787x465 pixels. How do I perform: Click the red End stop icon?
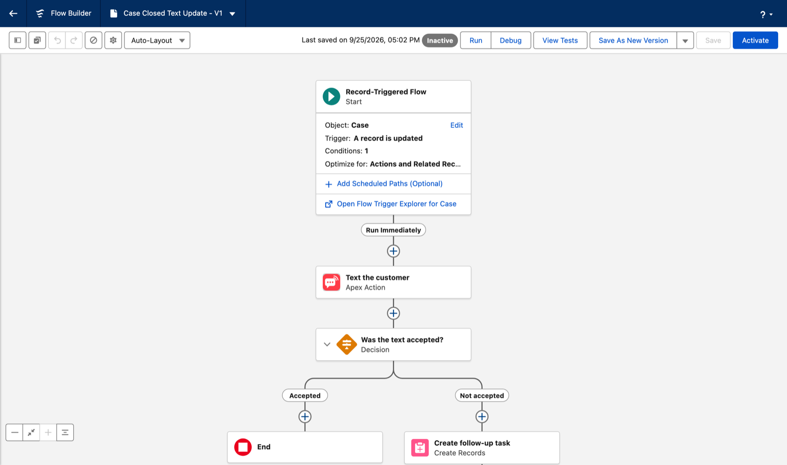[x=243, y=447]
